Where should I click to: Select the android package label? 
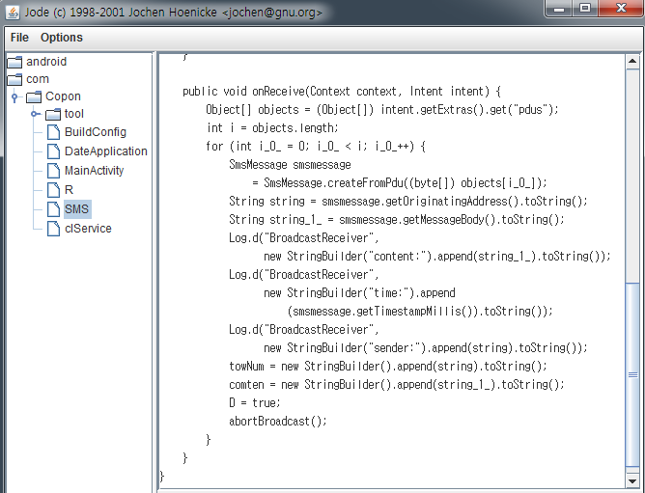click(46, 62)
